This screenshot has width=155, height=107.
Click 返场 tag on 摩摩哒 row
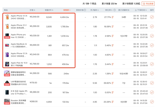click(7, 75)
